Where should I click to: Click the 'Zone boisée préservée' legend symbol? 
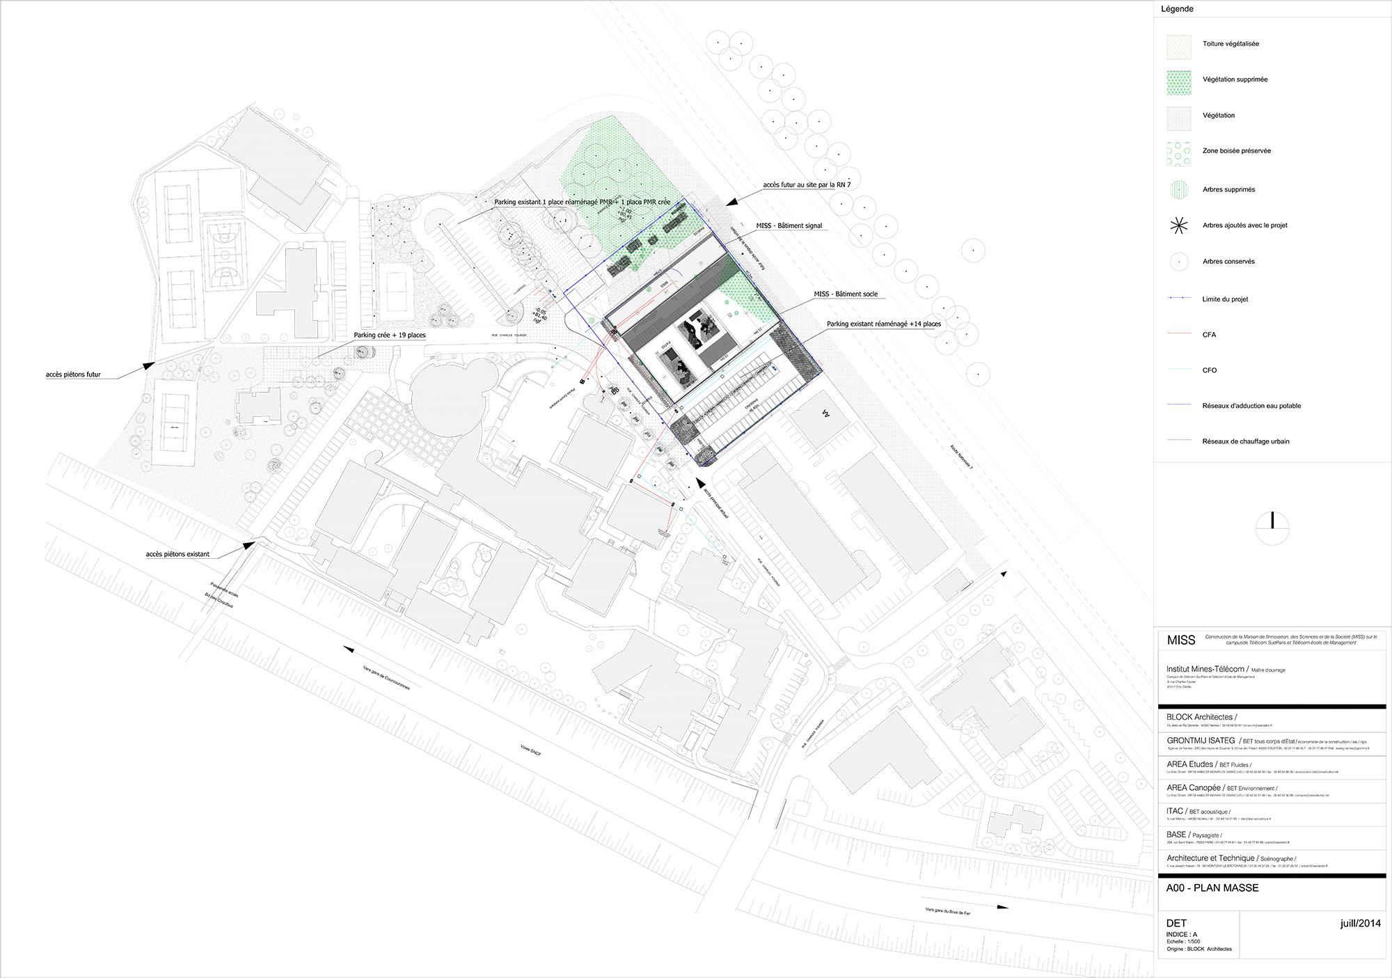(x=1179, y=154)
